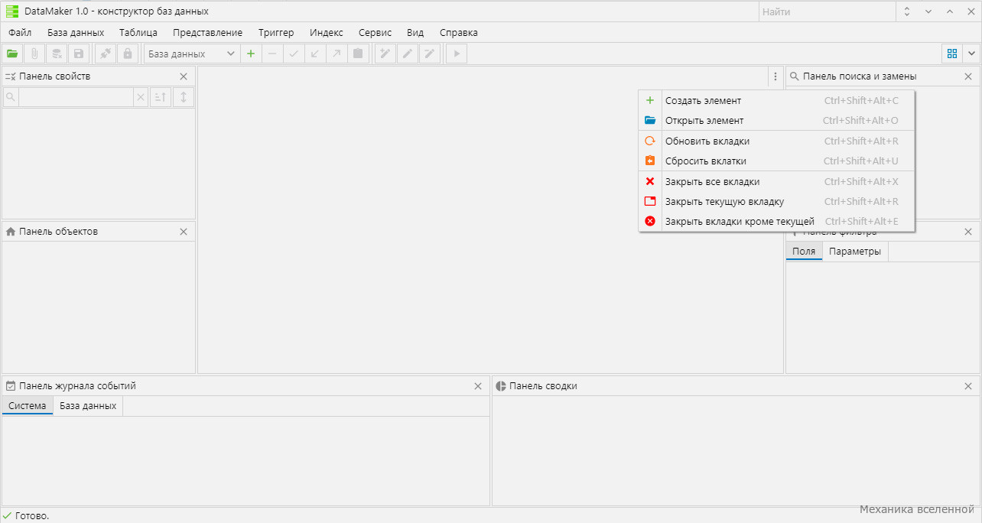Click the properties panel search input
This screenshot has height=523, width=982.
coord(76,97)
